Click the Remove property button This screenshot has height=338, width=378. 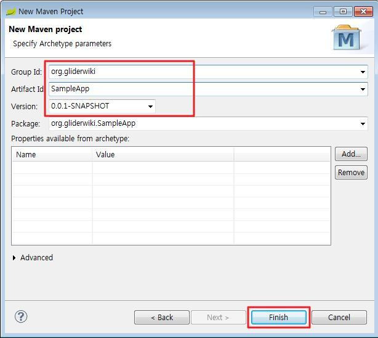pyautogui.click(x=351, y=173)
